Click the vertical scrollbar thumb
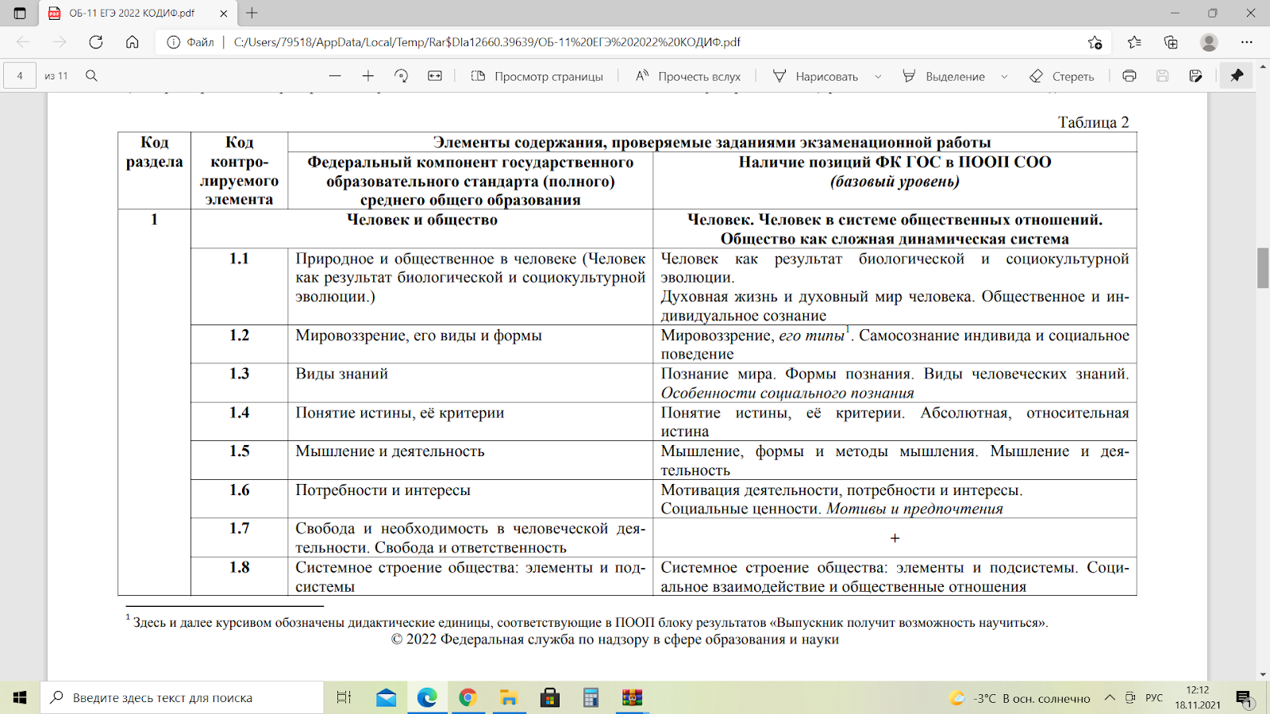The height and width of the screenshot is (714, 1270). (x=1263, y=268)
